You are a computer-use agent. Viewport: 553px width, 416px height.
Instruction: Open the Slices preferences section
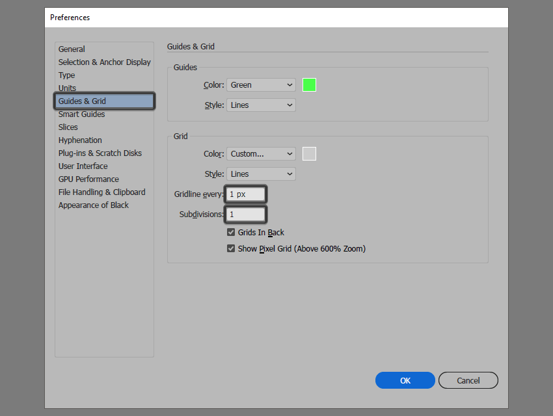tap(68, 127)
